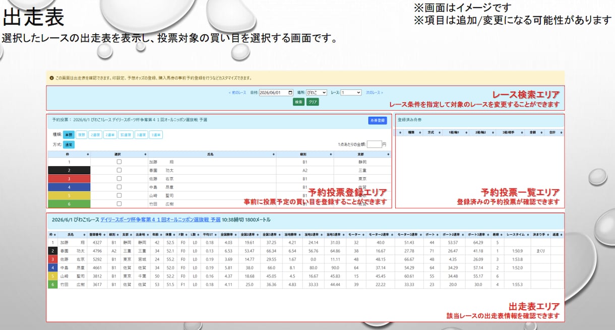Image resolution: width=615 pixels, height=330 pixels.
Task: Open the デイリースポーツ杯 race title link
Action: pos(161,220)
